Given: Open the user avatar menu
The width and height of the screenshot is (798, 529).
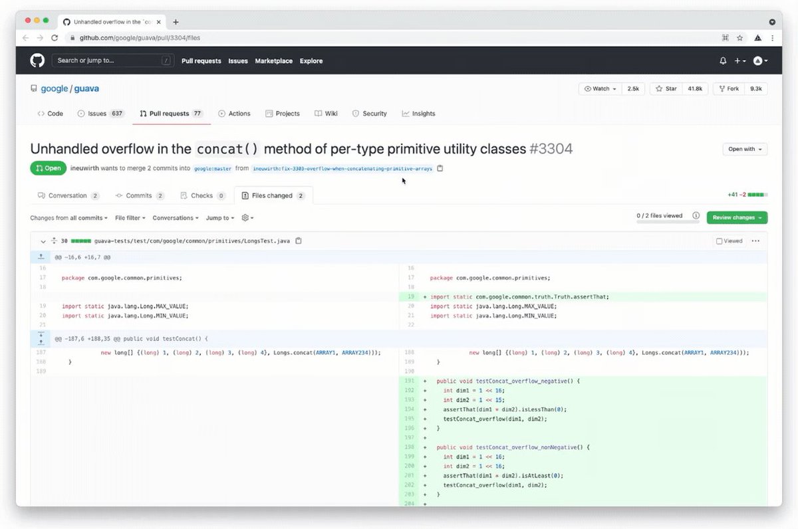Looking at the screenshot, I should [760, 60].
